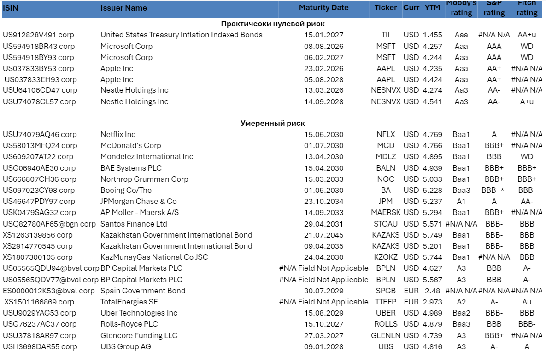Click the Moody's rating column header
The image size is (546, 352).
click(461, 8)
